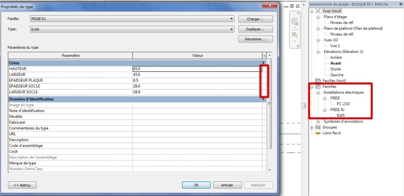
Task: Open the Type dropdown showing RJ45
Action: coord(232,29)
